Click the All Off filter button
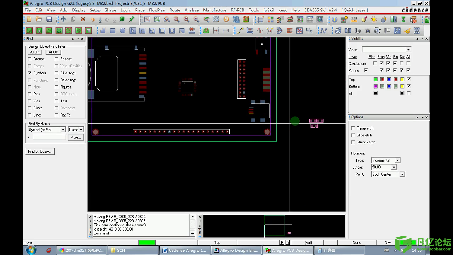Viewport: 453px width, 255px height. (53, 52)
